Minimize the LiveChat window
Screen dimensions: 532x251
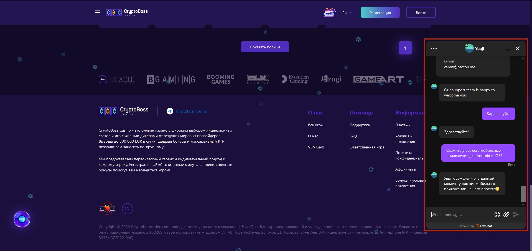(508, 49)
